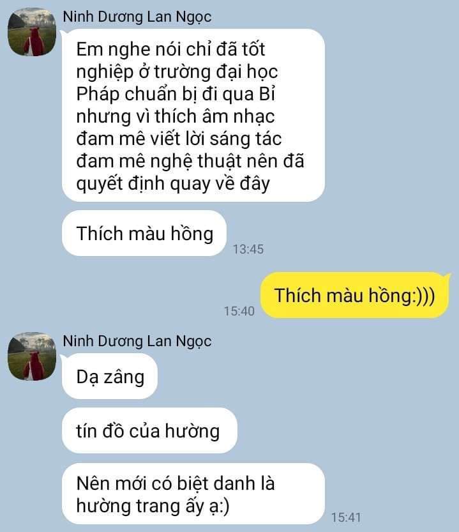Tap the lower sender name Ninh Dương Lan Ngọc

(137, 341)
